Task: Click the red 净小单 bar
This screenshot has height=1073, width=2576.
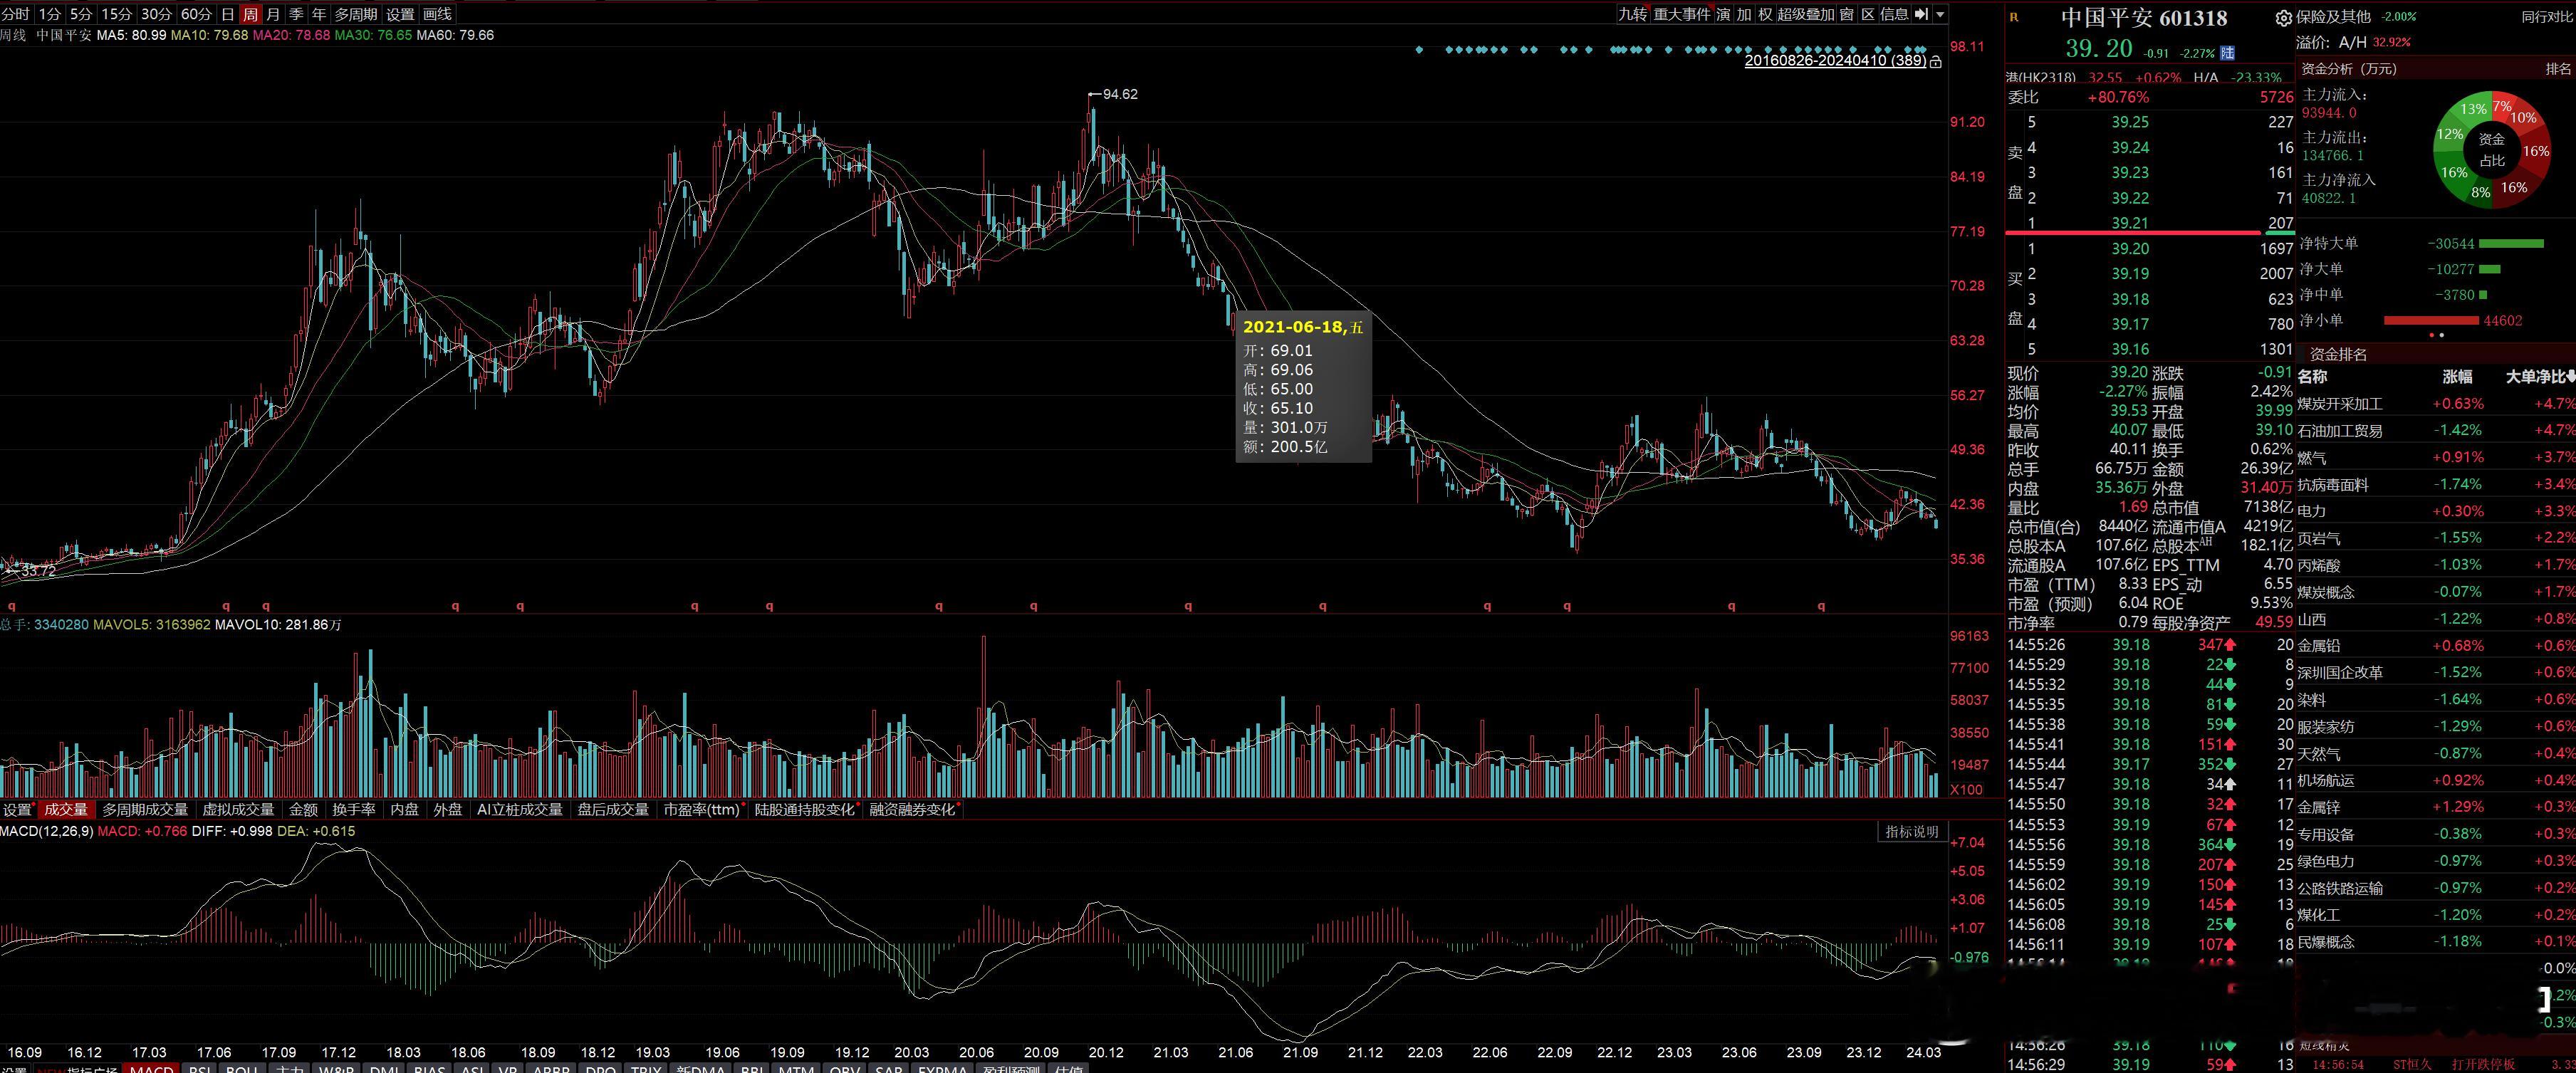Action: [2432, 321]
